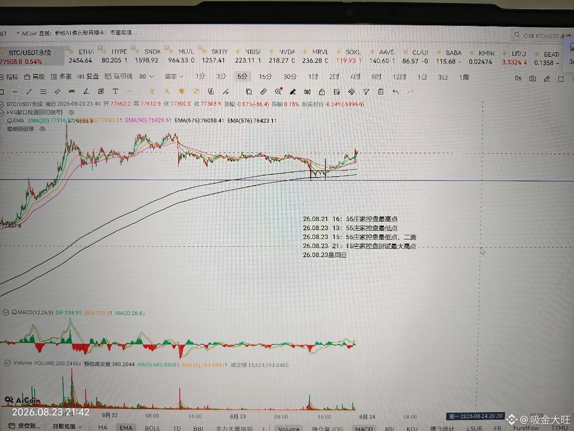Click the 筹 chip distribution icon
This screenshot has width=574, height=431.
(181, 91)
